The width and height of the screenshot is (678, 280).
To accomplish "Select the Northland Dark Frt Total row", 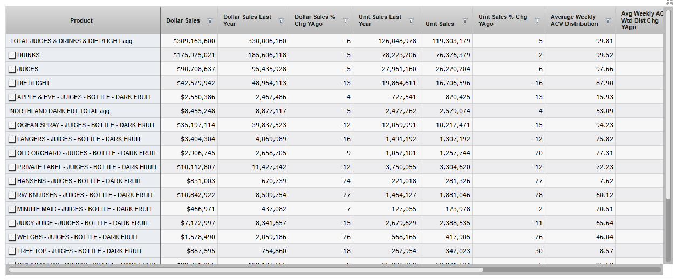I will 59,111.
